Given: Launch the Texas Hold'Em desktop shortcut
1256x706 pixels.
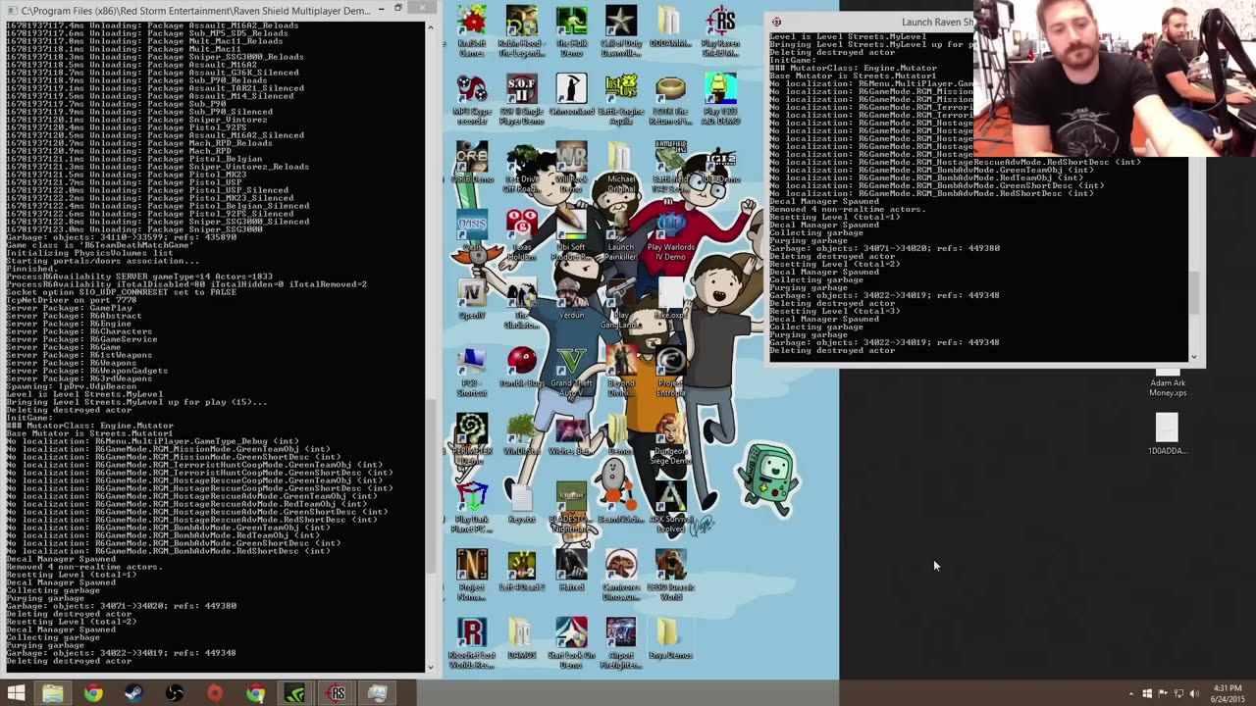Looking at the screenshot, I should pos(521,235).
